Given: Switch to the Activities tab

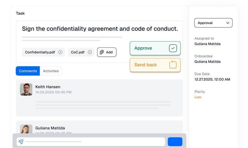Looking at the screenshot, I should (x=51, y=71).
